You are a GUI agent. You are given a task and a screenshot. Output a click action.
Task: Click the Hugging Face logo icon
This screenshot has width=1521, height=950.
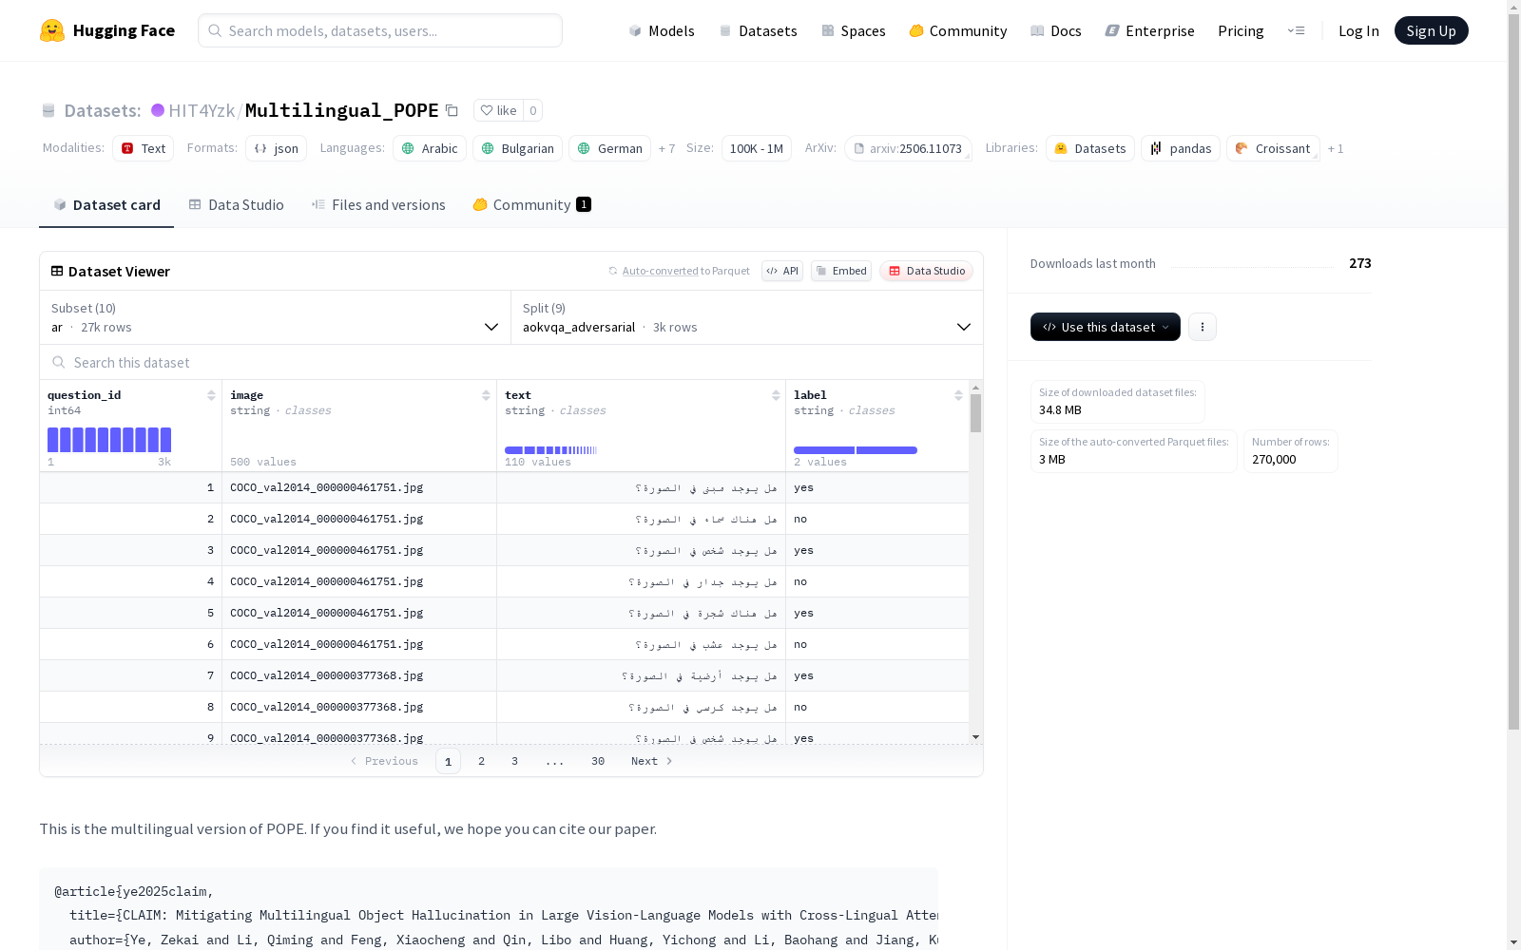[x=52, y=30]
